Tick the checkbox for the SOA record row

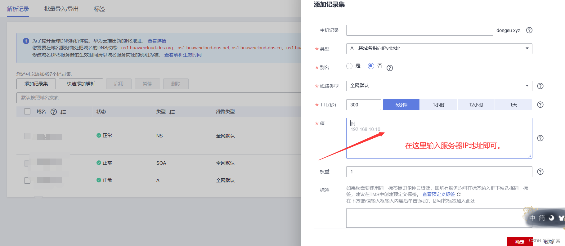pos(27,163)
